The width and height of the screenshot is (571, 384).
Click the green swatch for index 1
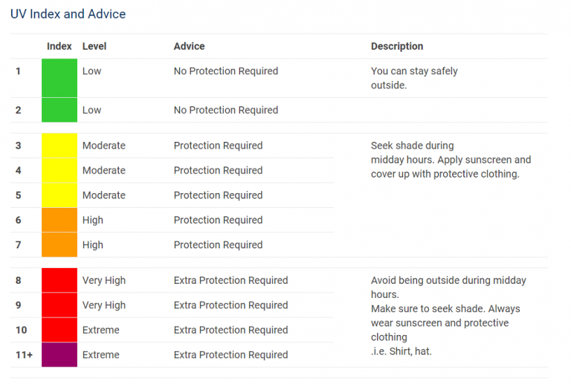(x=59, y=78)
